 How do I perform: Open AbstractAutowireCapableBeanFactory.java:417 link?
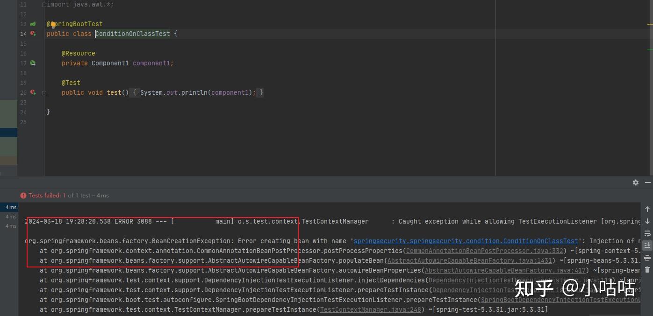[505, 270]
